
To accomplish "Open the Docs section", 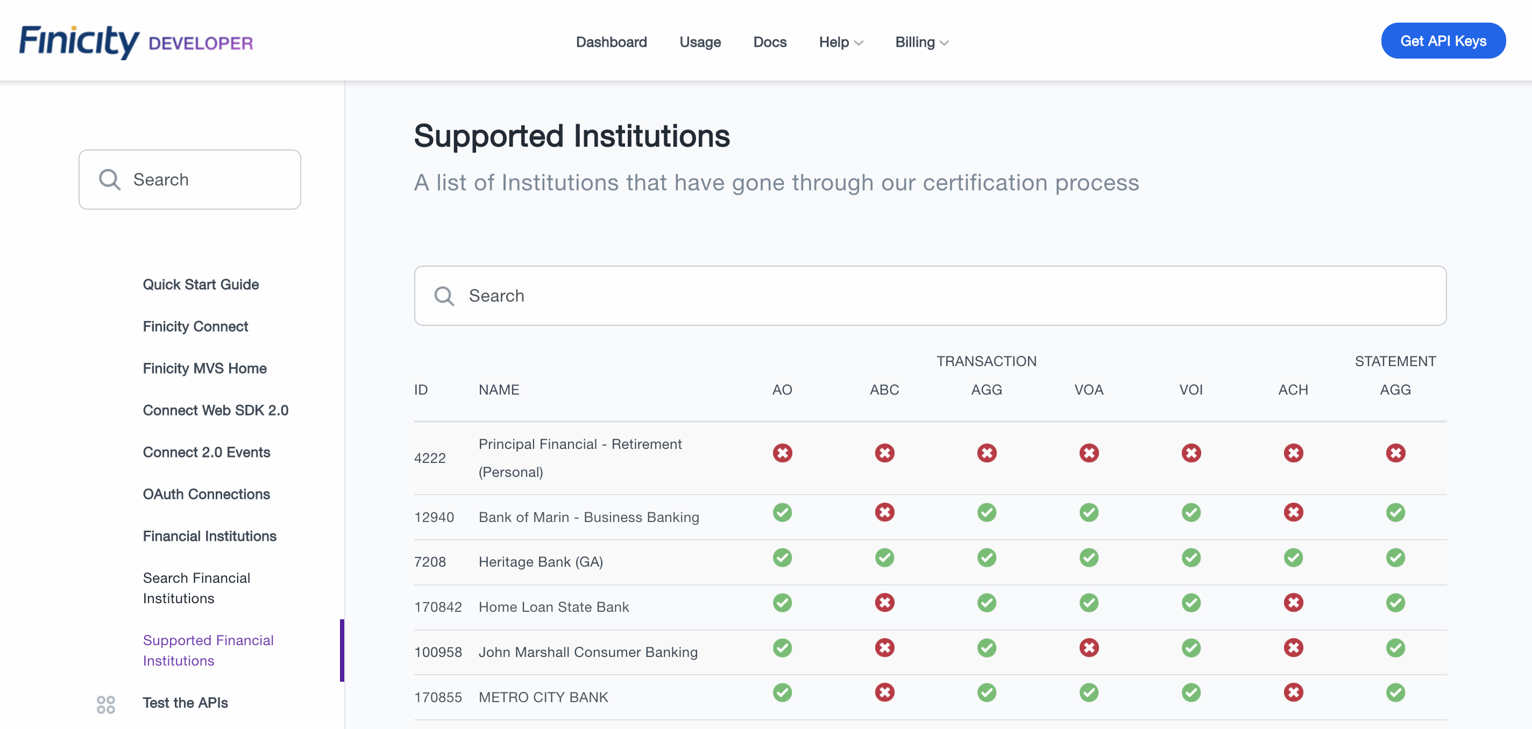I will tap(770, 42).
